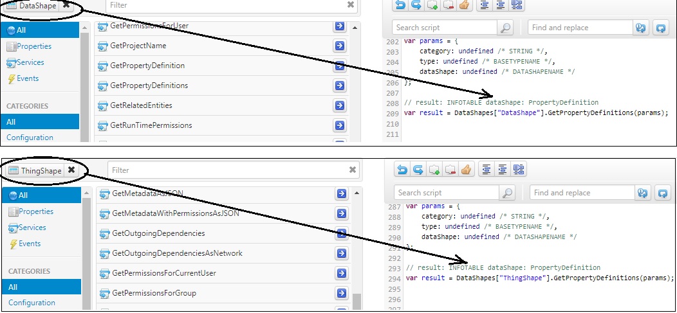Insert arrow for GetMetadataWithPermissionsAsJSON service
Image resolution: width=677 pixels, height=313 pixels.
point(342,213)
